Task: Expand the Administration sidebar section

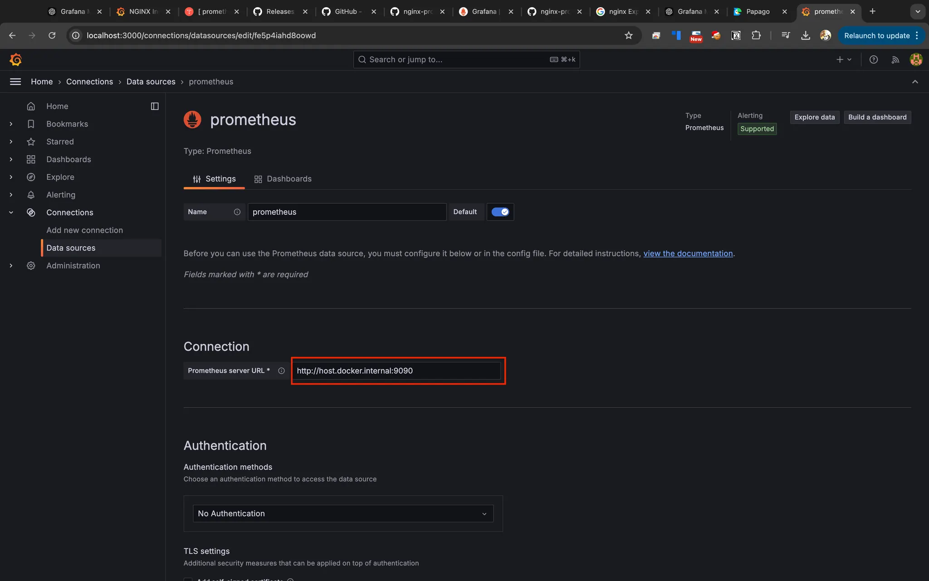Action: [11, 266]
